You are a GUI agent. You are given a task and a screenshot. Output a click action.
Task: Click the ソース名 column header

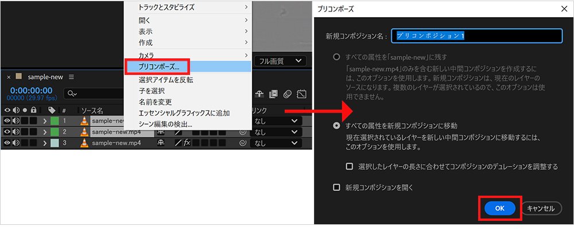[x=92, y=110]
